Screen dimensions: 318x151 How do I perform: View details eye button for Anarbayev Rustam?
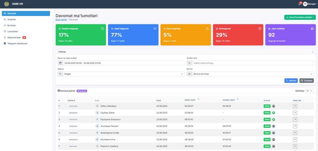click(x=295, y=126)
